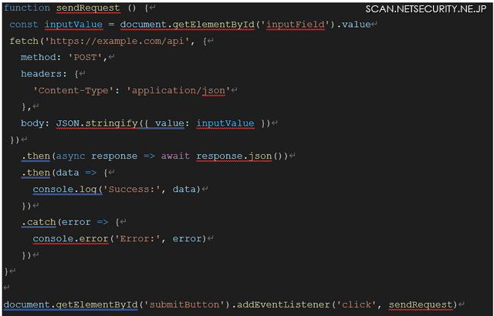Click the function keyword on first line
The image size is (494, 316).
tap(27, 8)
